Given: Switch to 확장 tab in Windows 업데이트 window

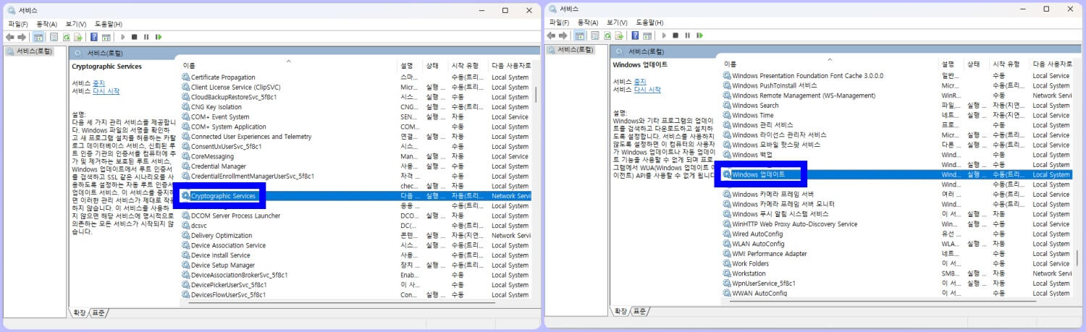Looking at the screenshot, I should (x=620, y=311).
